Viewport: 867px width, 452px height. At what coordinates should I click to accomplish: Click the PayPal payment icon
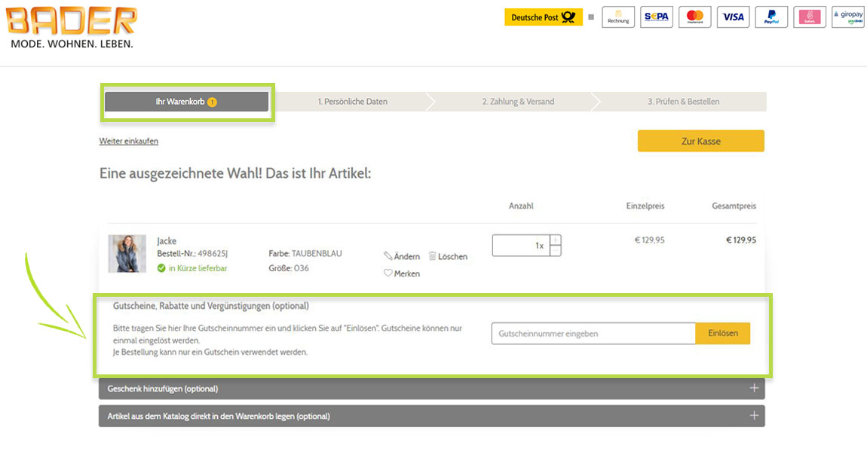pyautogui.click(x=771, y=17)
